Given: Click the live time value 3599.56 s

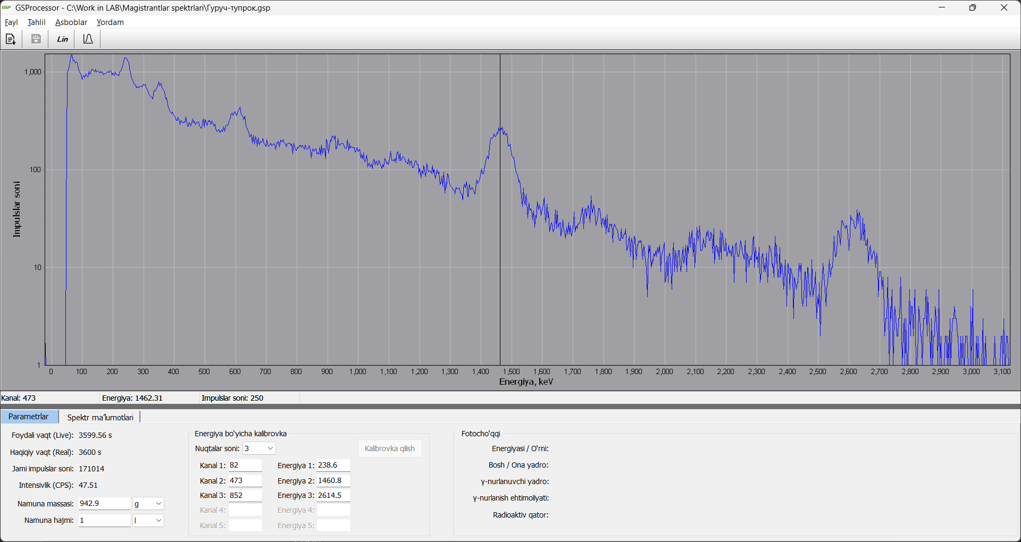Looking at the screenshot, I should click(x=95, y=435).
